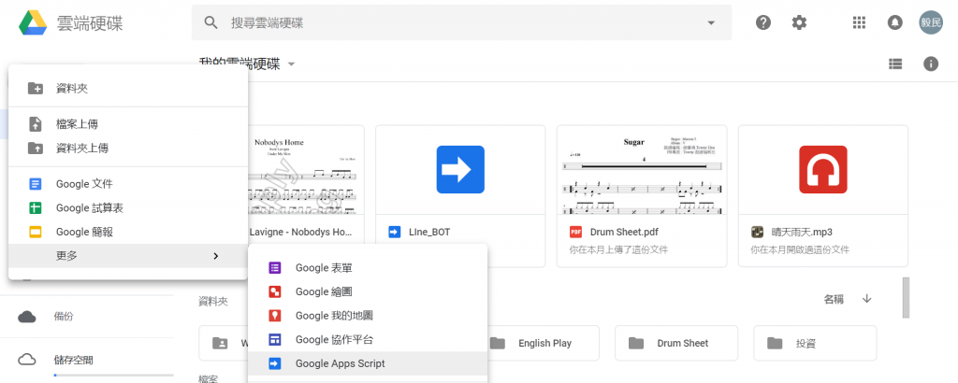Open the Nobodys Home sheet thumbnail
Image resolution: width=958 pixels, height=383 pixels.
click(x=306, y=170)
